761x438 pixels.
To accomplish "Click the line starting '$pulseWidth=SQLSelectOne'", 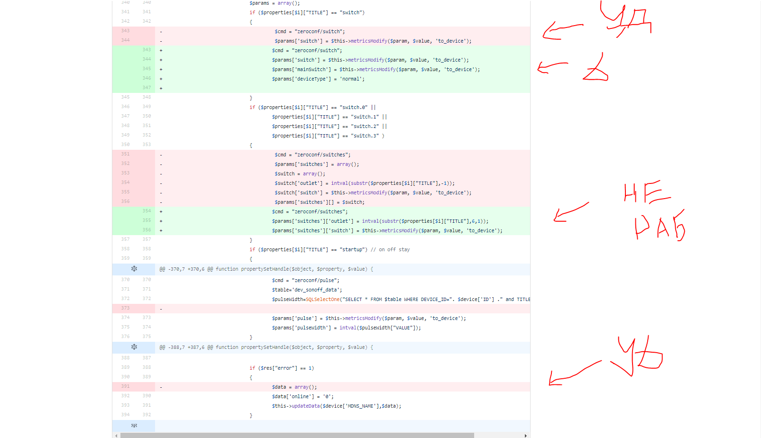I will 401,300.
